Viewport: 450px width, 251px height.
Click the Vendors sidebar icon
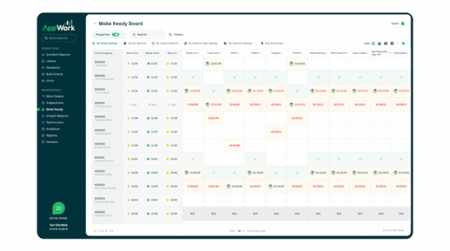43,142
